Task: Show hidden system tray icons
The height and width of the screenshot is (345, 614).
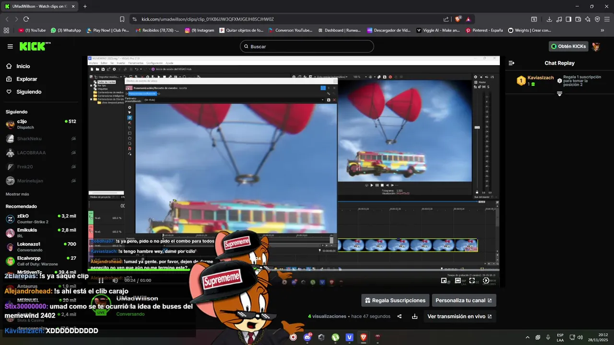Action: point(528,337)
